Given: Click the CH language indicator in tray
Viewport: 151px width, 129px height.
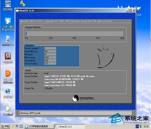Looking at the screenshot, I should coord(137,126).
